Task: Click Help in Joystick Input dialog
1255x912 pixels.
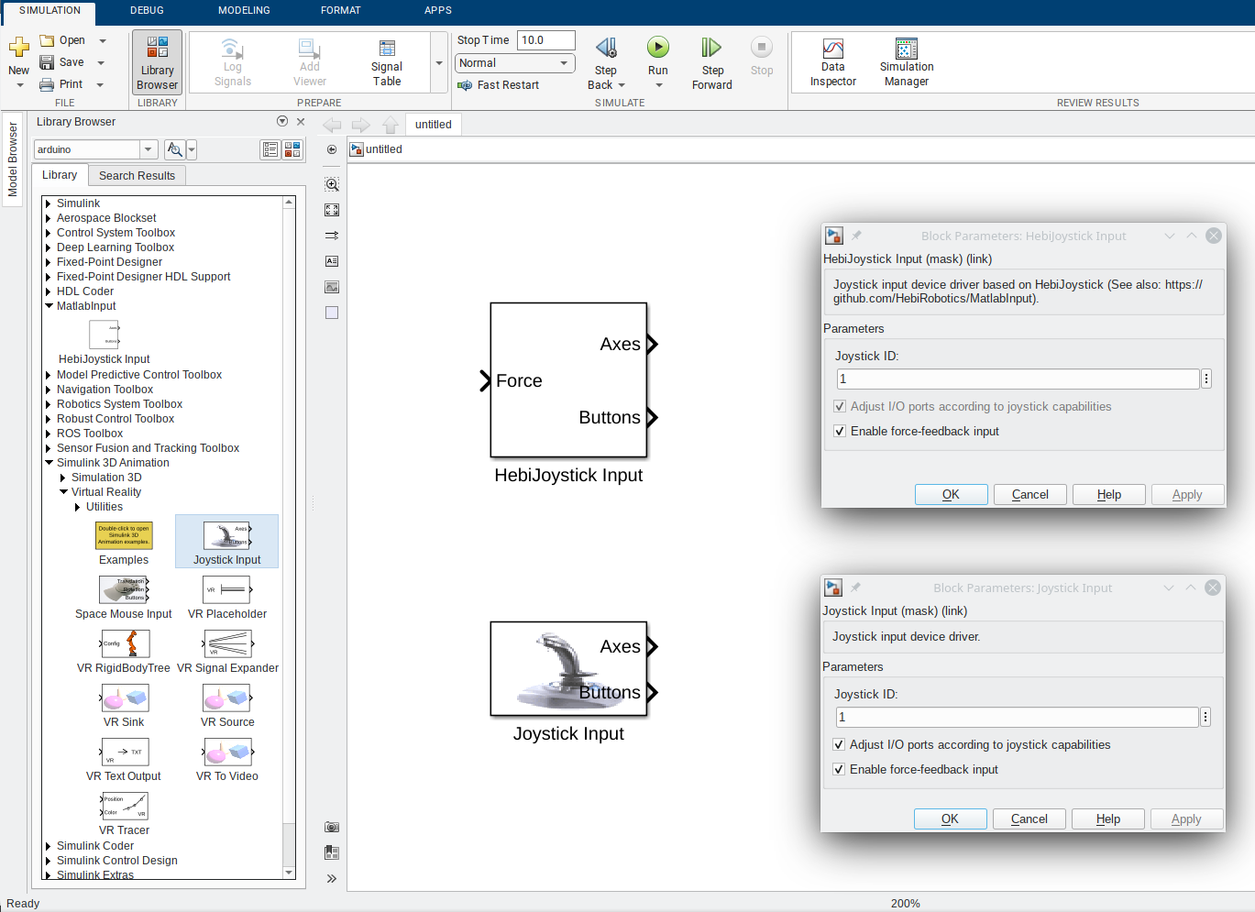Action: pyautogui.click(x=1108, y=819)
